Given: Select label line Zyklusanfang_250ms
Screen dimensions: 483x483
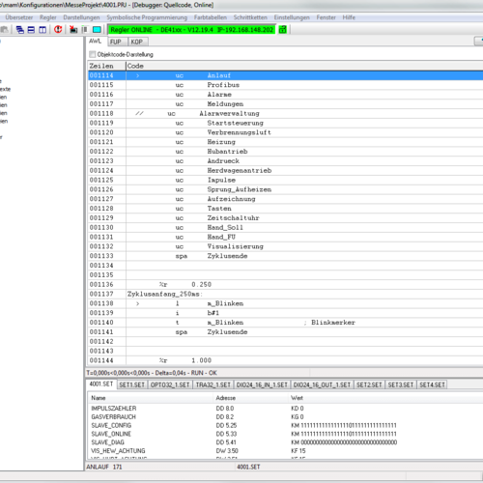Looking at the screenshot, I should (285, 294).
